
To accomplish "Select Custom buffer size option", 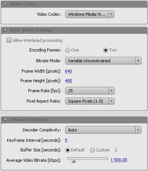I will [92, 150].
